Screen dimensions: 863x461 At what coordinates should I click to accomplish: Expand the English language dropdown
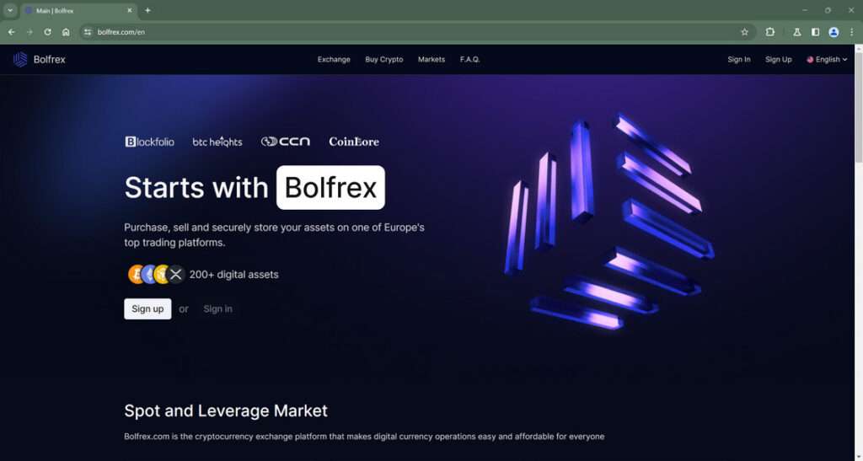[x=827, y=59]
